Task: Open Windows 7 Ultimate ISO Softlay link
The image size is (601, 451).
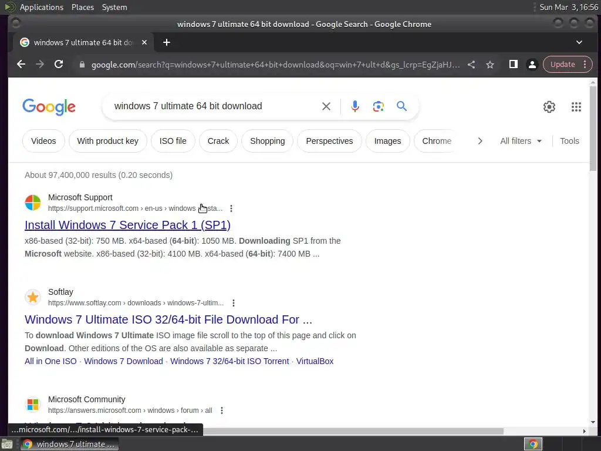Action: coord(168,319)
